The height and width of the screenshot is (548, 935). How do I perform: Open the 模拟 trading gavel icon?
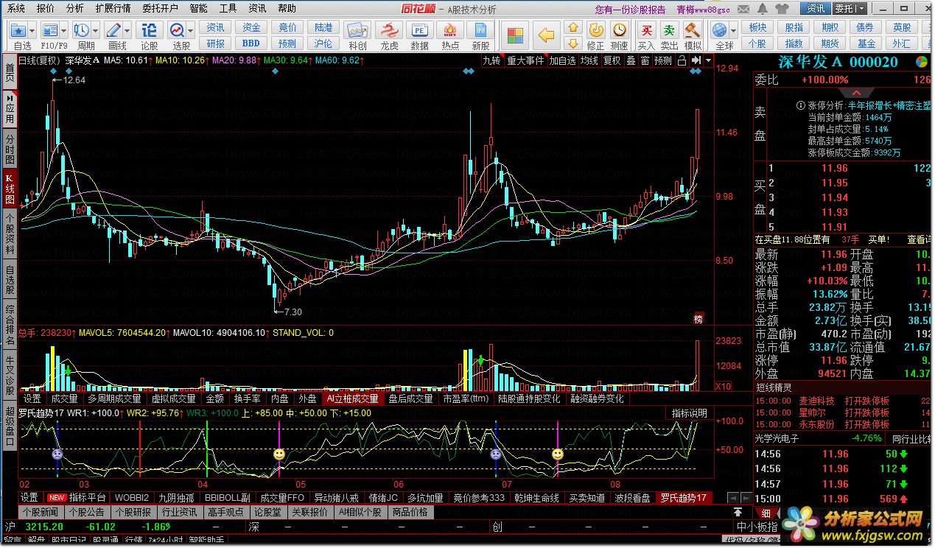point(692,30)
